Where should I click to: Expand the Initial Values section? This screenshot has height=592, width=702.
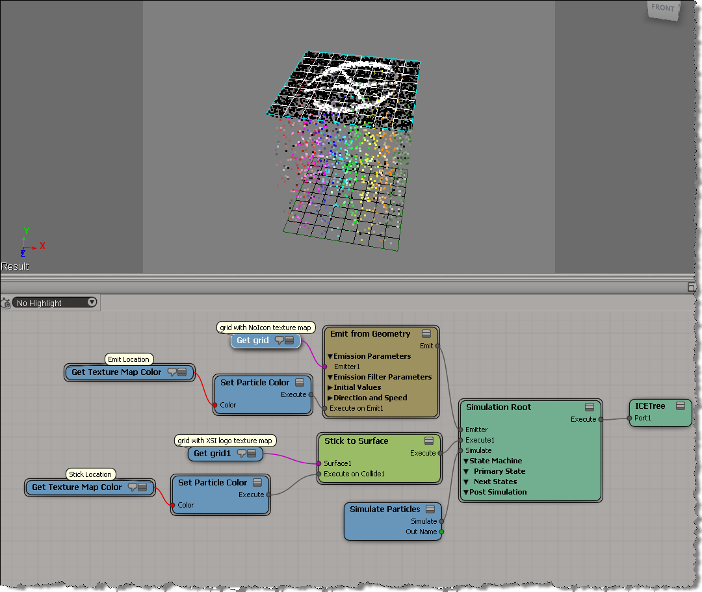pos(330,387)
